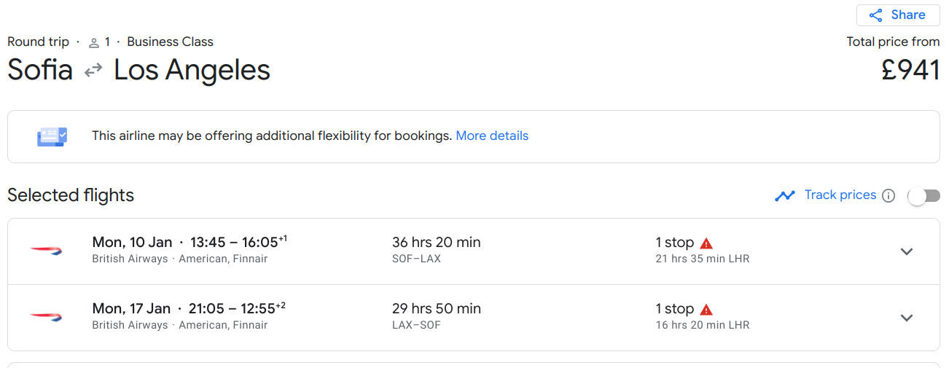Image resolution: width=949 pixels, height=368 pixels.
Task: Click British Airways logo on outbound flight
Action: click(x=46, y=251)
